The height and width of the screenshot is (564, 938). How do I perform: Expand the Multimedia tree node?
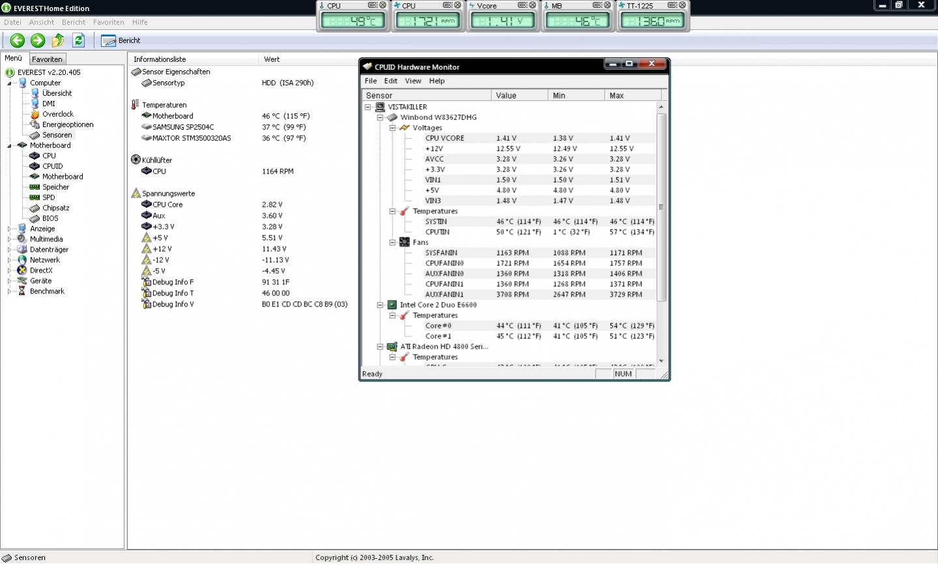(x=9, y=239)
